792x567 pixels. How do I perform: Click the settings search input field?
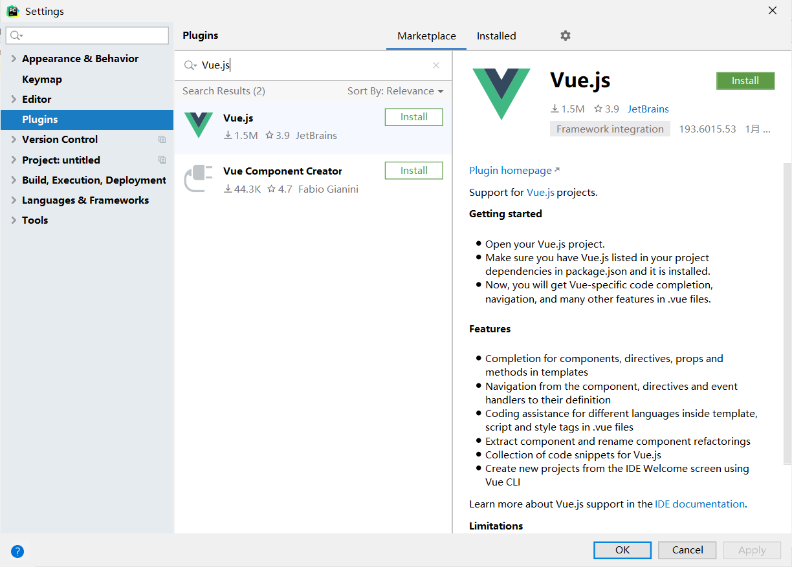[87, 36]
